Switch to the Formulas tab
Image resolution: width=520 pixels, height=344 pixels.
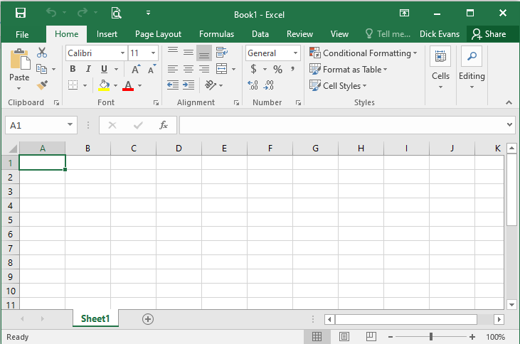[x=216, y=34]
